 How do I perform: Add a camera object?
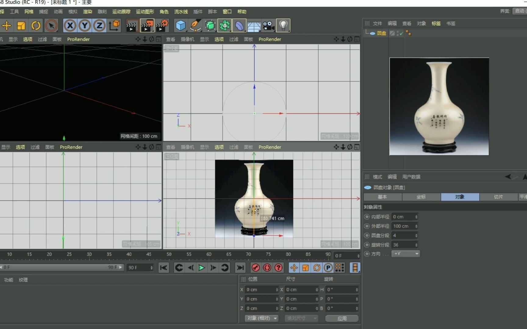click(x=268, y=26)
